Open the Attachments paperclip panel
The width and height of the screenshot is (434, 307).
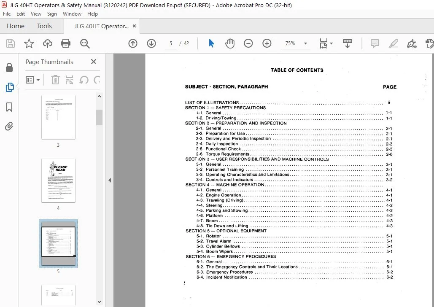pos(9,127)
